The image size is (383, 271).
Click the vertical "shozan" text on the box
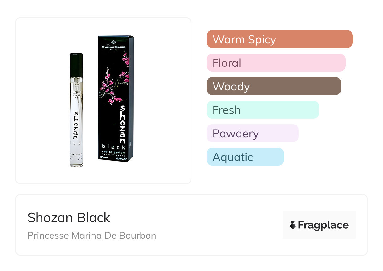click(122, 124)
